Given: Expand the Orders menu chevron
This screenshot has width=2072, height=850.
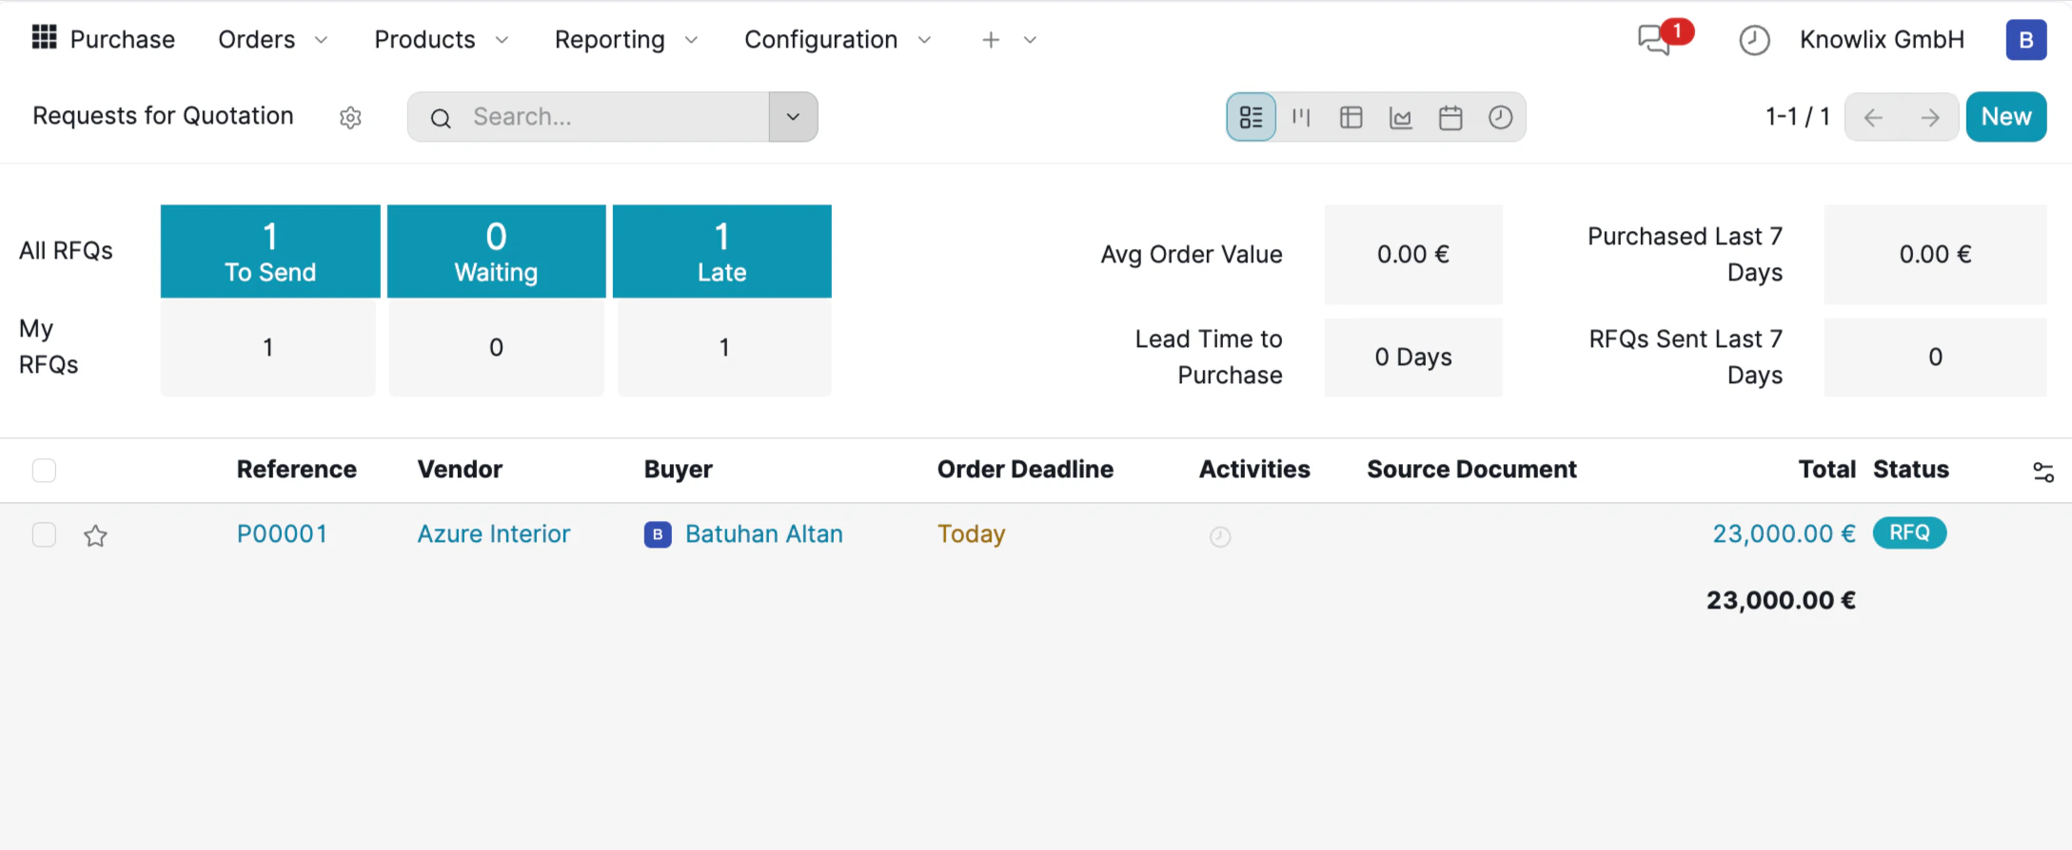Looking at the screenshot, I should click(x=322, y=40).
